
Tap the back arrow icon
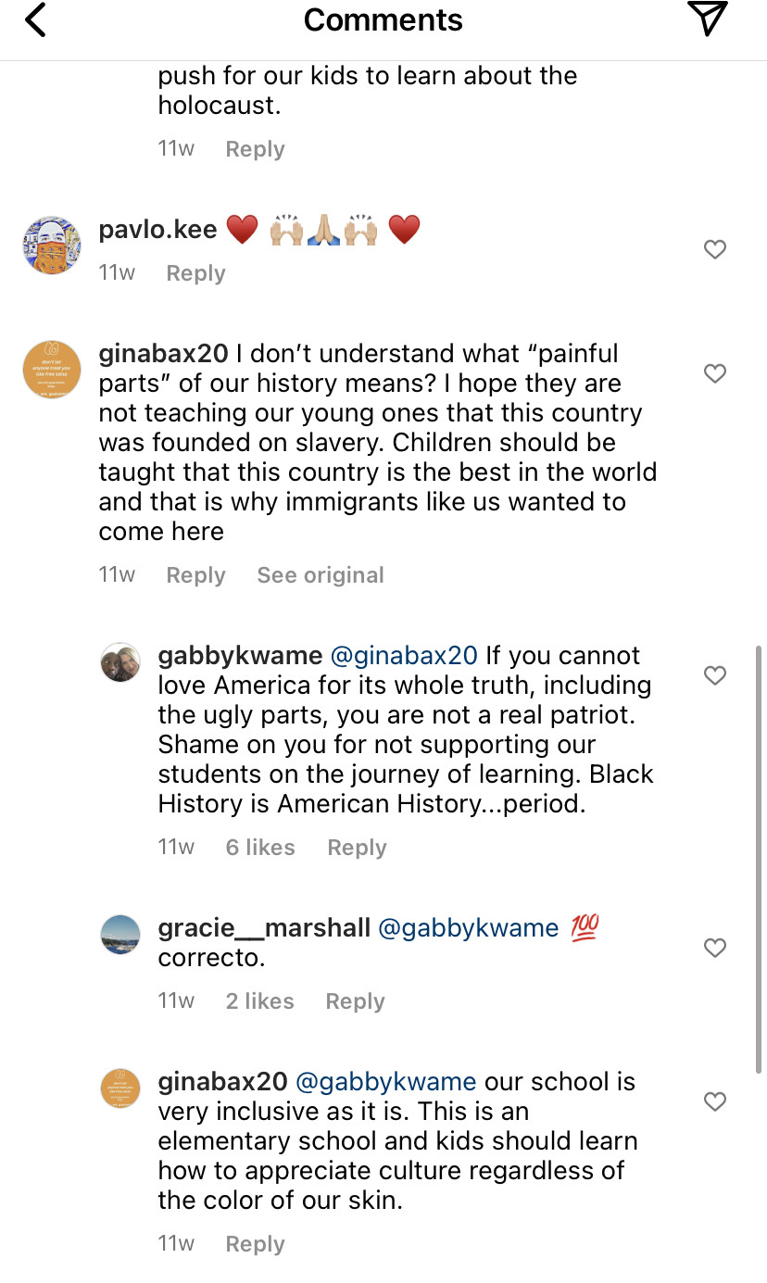[35, 20]
